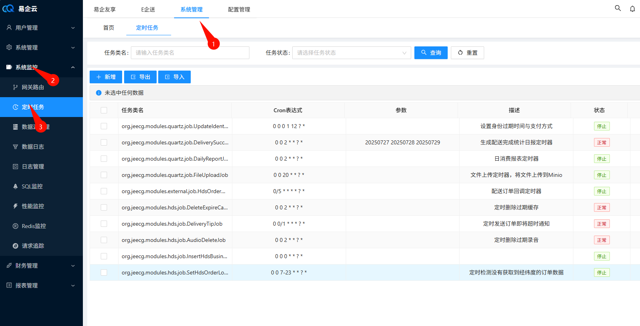Click the 日志管理 icon
The image size is (640, 326).
pos(15,166)
